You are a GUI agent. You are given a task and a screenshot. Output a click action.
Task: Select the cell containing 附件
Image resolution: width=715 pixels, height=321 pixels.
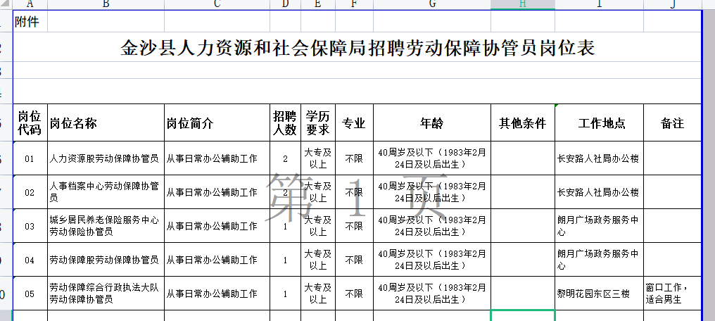click(x=30, y=21)
